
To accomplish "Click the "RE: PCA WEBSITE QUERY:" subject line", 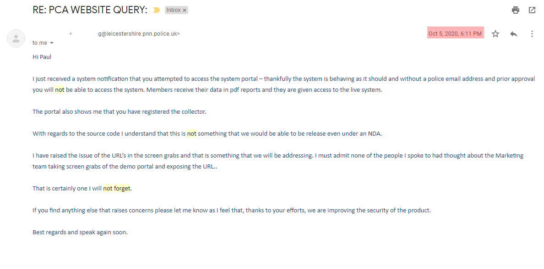I will coord(90,10).
